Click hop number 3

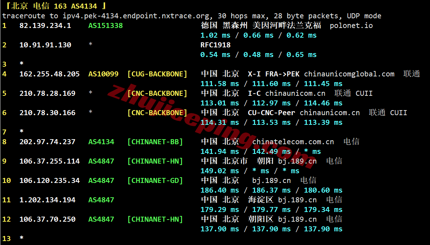(x=4, y=64)
